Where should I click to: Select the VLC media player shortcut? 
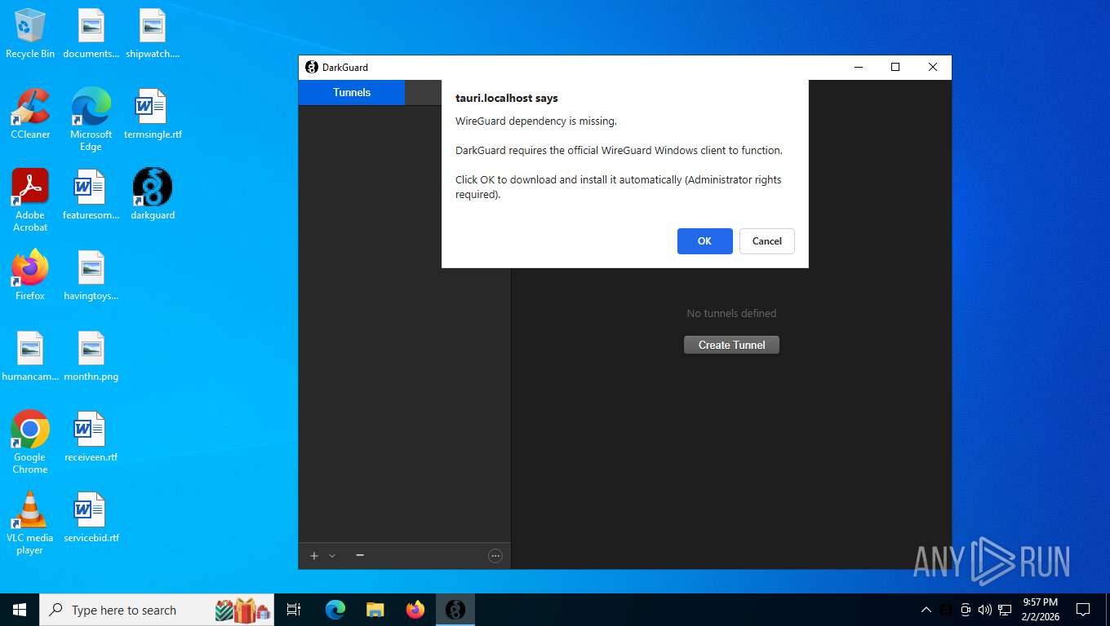pyautogui.click(x=30, y=523)
